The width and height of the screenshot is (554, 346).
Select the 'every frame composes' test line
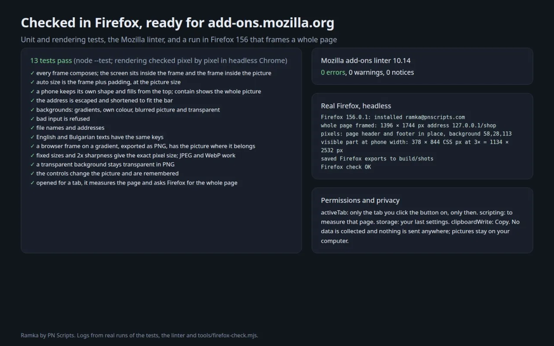pos(151,73)
